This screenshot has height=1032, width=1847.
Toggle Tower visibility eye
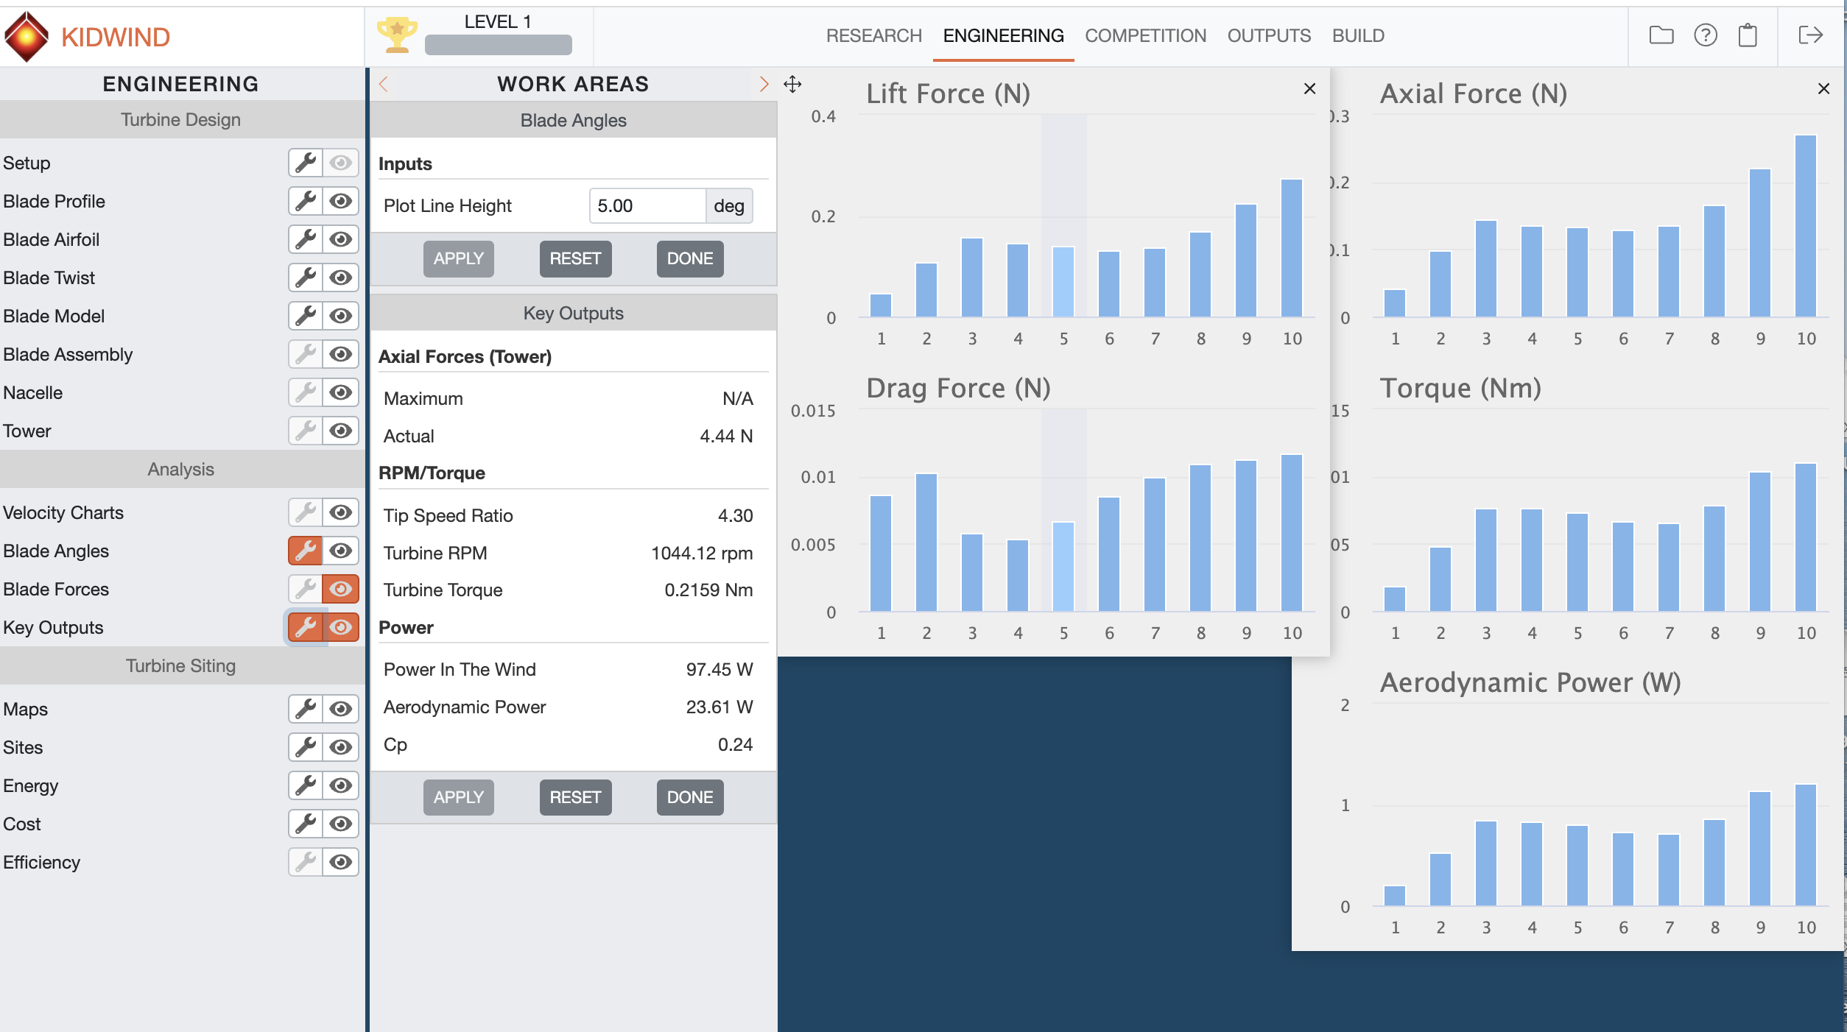[x=340, y=431]
